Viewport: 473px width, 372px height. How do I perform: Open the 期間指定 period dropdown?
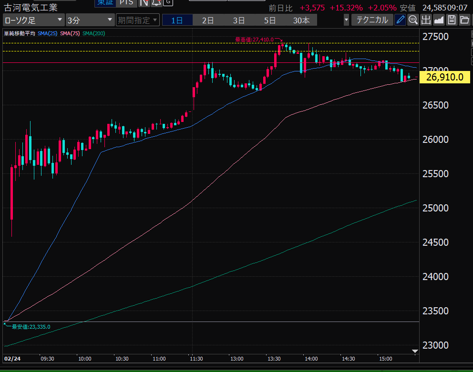[x=137, y=20]
